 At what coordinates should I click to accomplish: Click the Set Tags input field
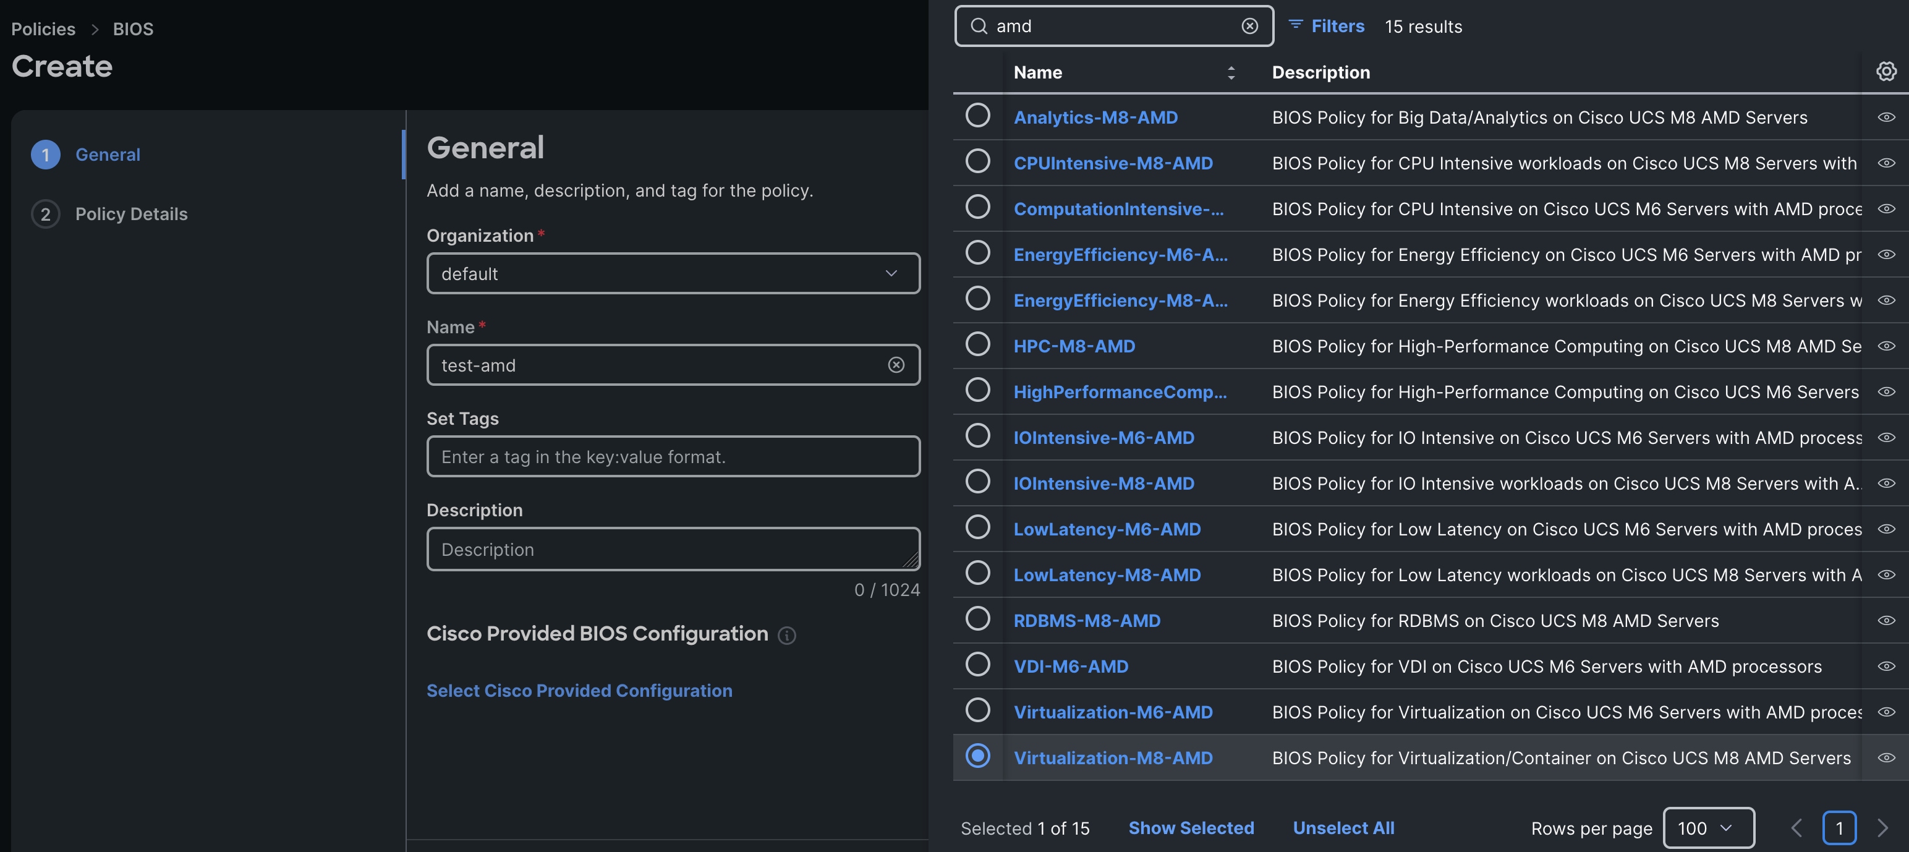pyautogui.click(x=673, y=456)
